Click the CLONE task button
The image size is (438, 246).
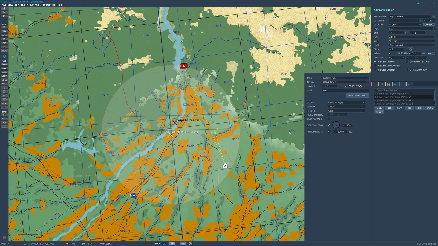(x=379, y=112)
